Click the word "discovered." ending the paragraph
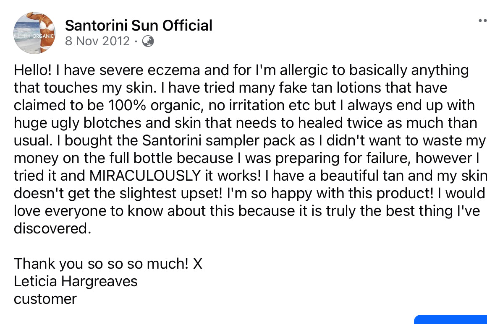The width and height of the screenshot is (487, 324). point(52,228)
